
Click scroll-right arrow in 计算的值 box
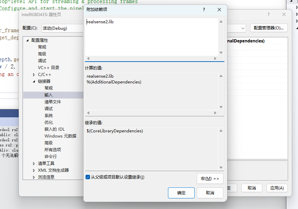pyautogui.click(x=215, y=113)
